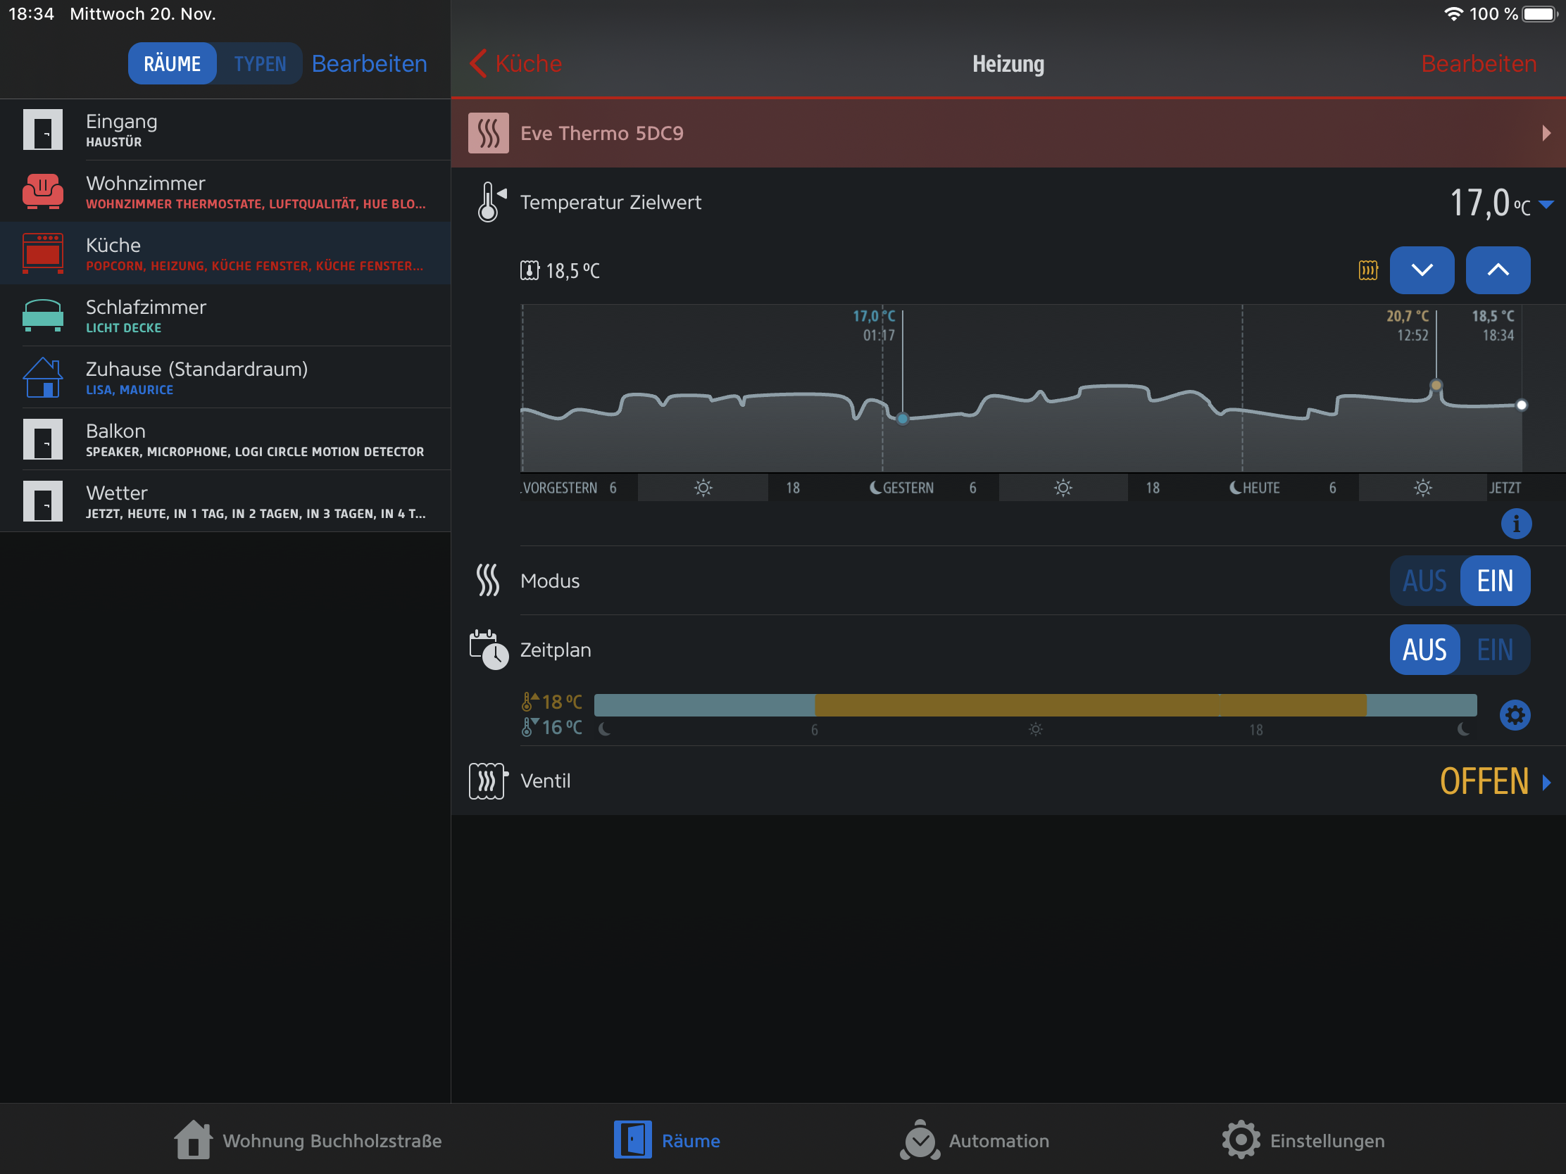Open Einstellungen gear in bottom bar
Viewport: 1566px width, 1174px height.
(1303, 1141)
